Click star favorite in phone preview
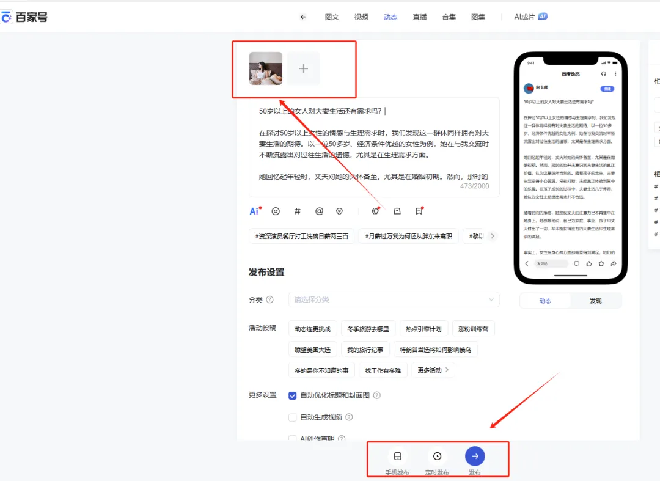 pos(601,264)
